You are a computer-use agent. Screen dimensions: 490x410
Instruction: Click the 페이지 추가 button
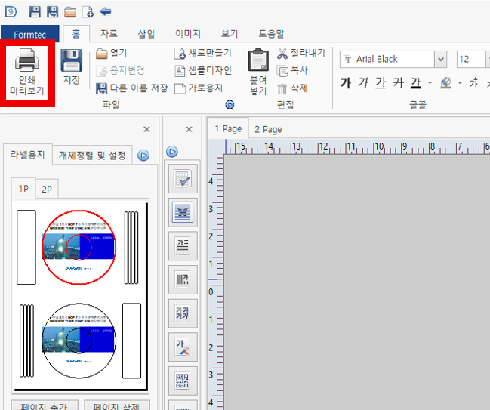(x=42, y=405)
